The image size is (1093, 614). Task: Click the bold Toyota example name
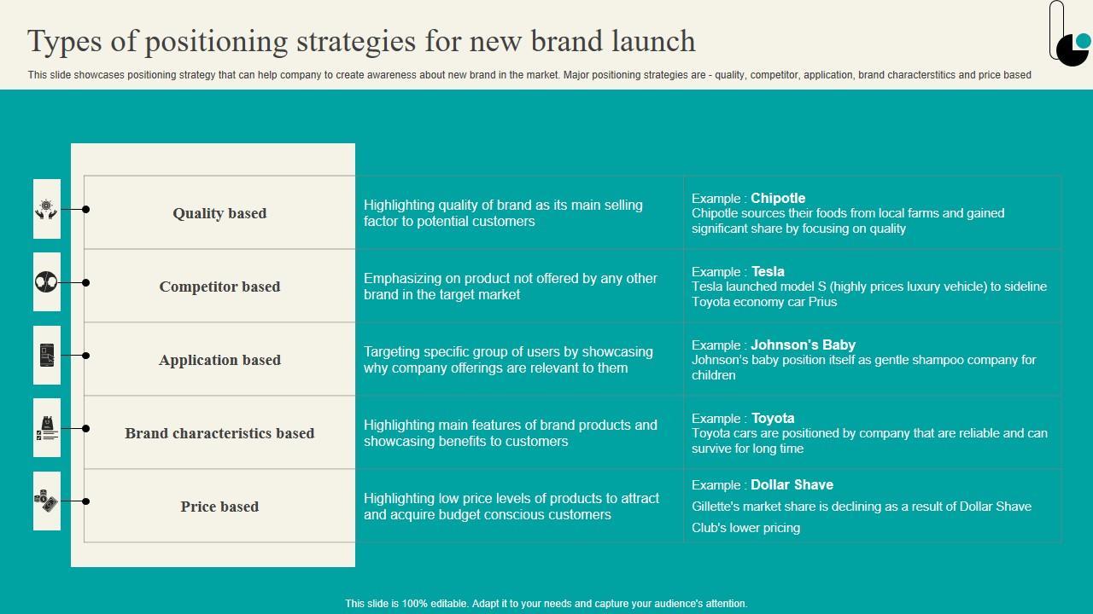point(773,418)
